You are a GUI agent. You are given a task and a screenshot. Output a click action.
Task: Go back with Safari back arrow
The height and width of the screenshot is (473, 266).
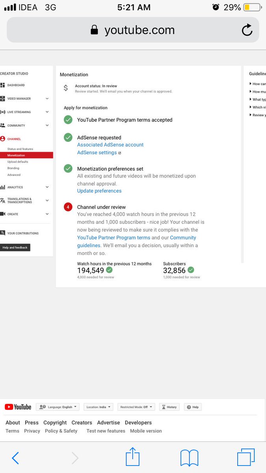(x=15, y=458)
